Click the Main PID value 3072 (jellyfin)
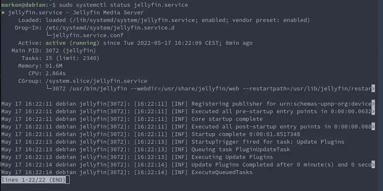The width and height of the screenshot is (383, 191). pyautogui.click(x=70, y=51)
